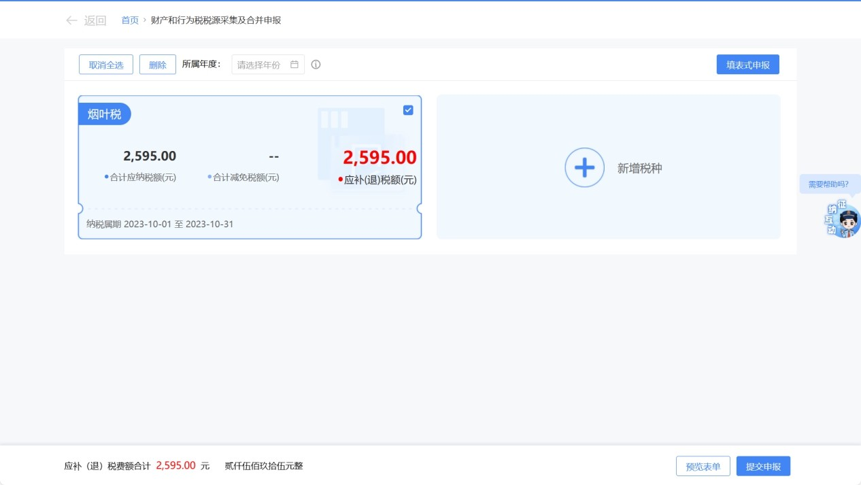Open the 所属年度 year picker field

pos(260,65)
